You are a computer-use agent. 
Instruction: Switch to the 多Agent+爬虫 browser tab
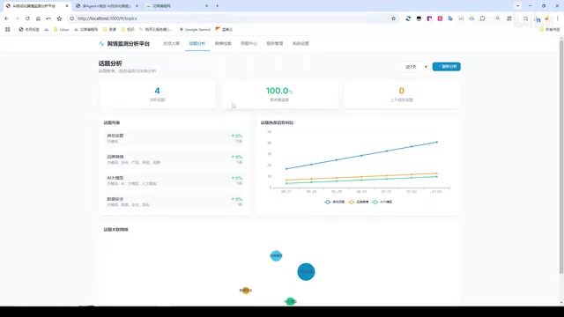point(107,6)
